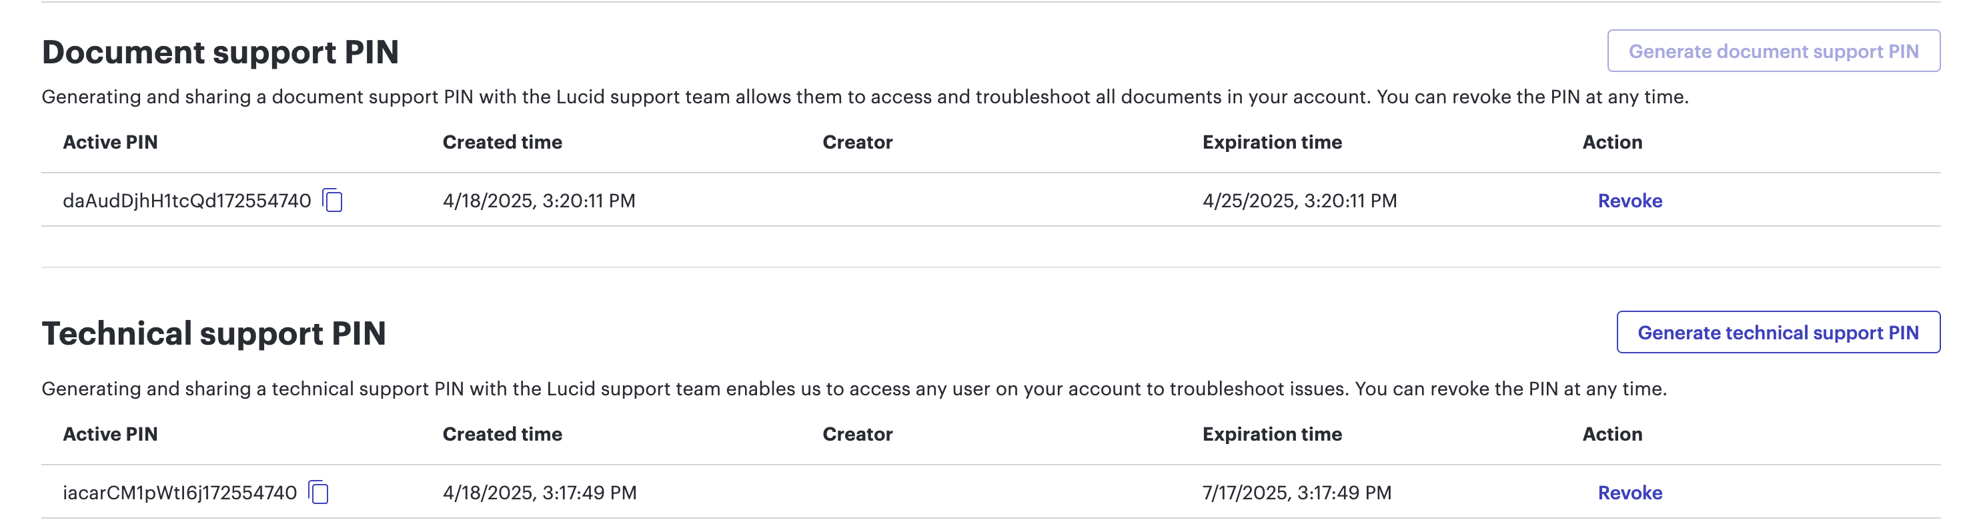Click the Expiration time header in document table

click(x=1273, y=141)
